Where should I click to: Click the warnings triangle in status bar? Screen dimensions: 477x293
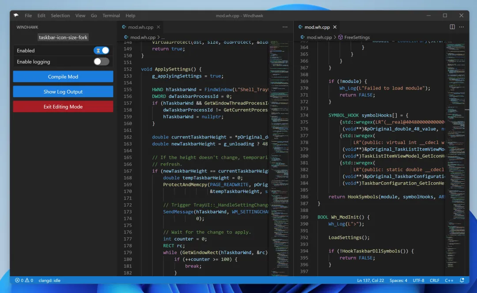27,280
